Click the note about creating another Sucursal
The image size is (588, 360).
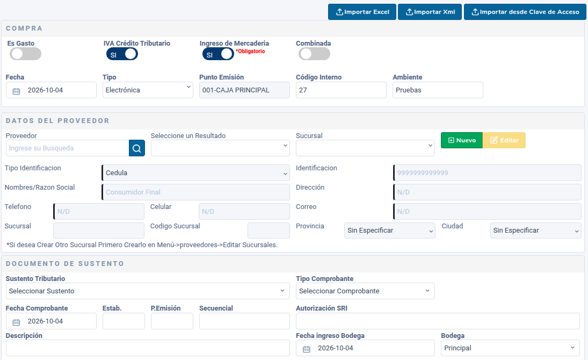(142, 245)
